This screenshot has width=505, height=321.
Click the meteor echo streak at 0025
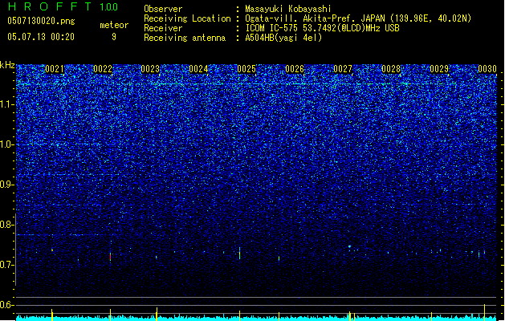(x=239, y=254)
